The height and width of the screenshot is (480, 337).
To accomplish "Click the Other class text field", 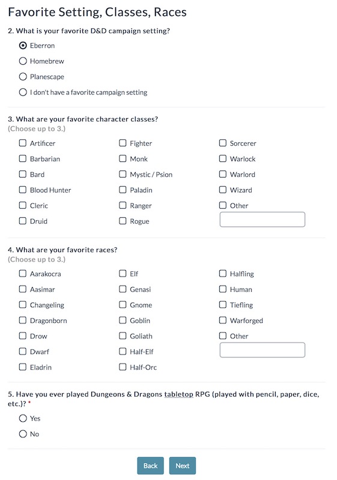I will [x=263, y=220].
